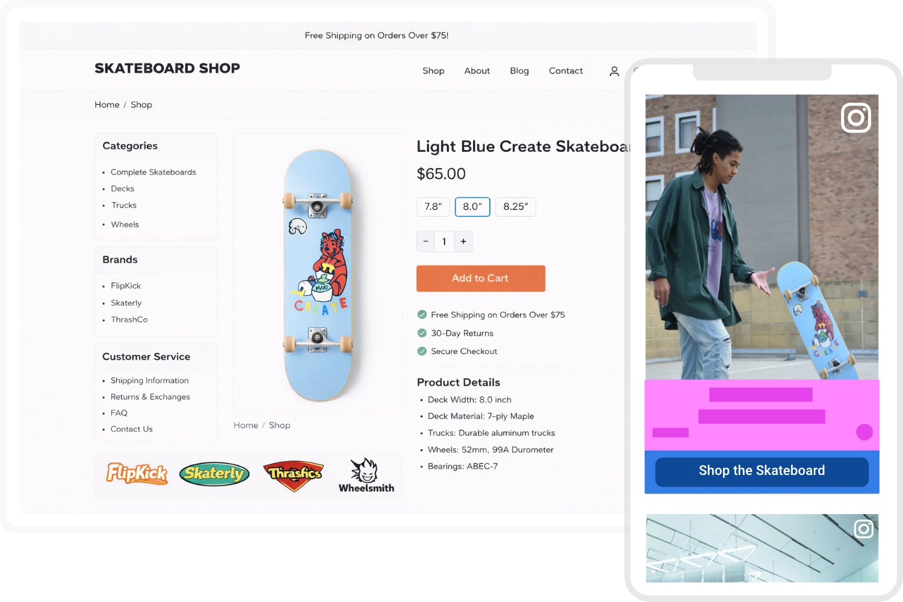
Task: Open the Complete Skateboards category
Action: pos(154,172)
